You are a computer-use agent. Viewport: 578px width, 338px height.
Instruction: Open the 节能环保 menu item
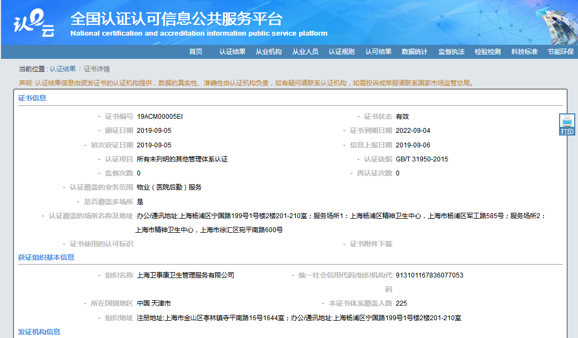pos(560,52)
